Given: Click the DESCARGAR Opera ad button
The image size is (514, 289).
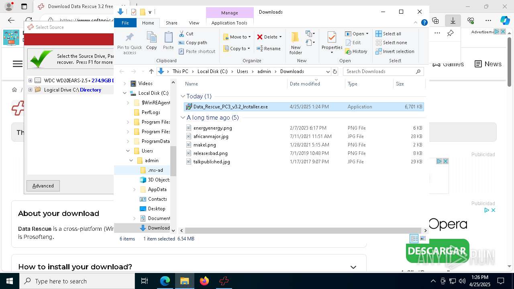Looking at the screenshot, I should 437,251.
